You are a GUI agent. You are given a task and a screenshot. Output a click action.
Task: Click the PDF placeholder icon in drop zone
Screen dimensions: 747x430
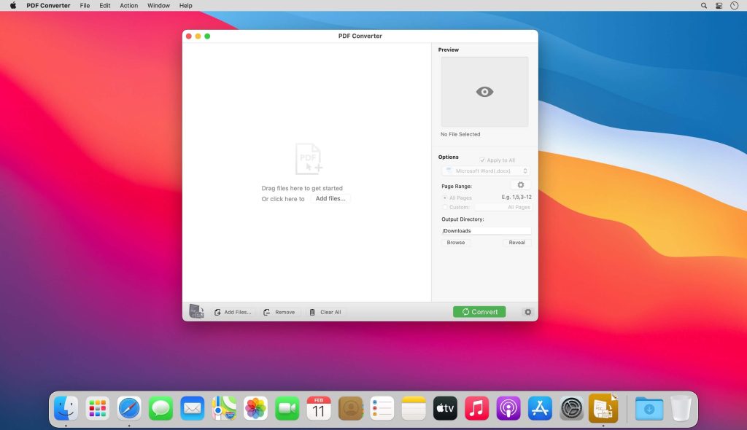point(307,157)
